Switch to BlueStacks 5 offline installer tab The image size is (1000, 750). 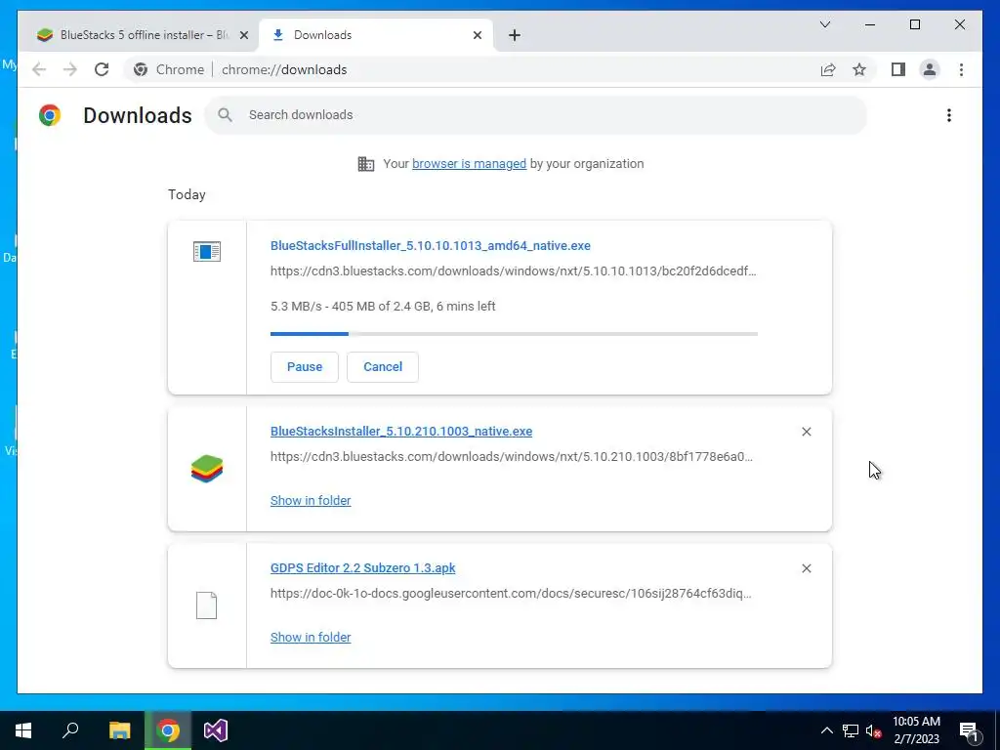138,35
